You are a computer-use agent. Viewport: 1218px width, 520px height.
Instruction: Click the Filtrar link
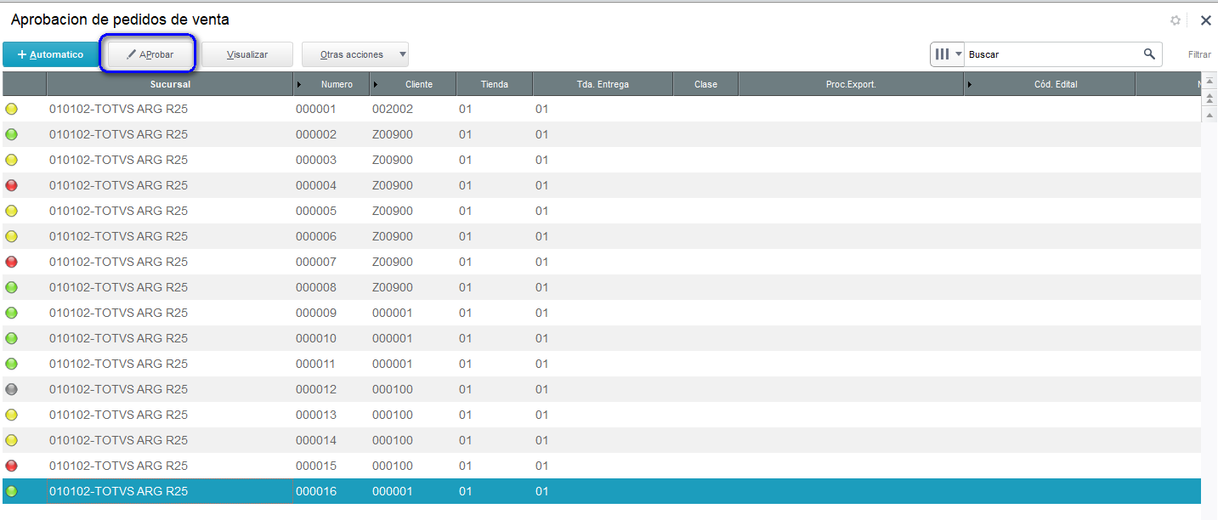[x=1199, y=54]
